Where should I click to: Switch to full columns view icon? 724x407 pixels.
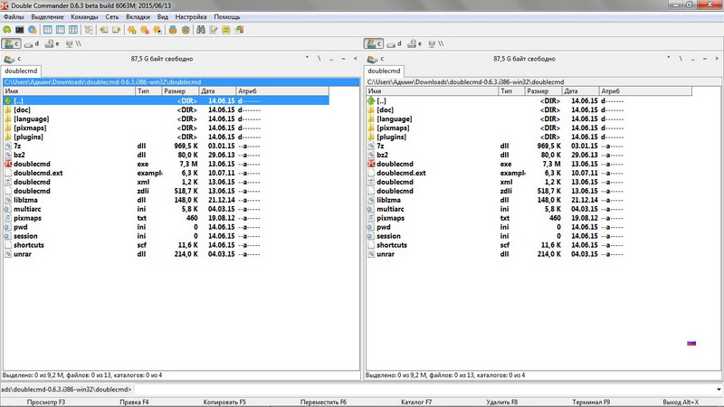[x=60, y=30]
